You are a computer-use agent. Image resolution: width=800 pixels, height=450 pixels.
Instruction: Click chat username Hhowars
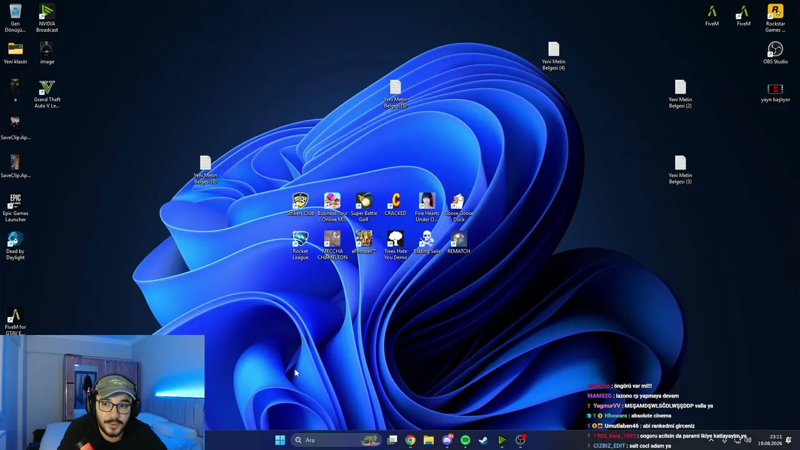pyautogui.click(x=616, y=416)
